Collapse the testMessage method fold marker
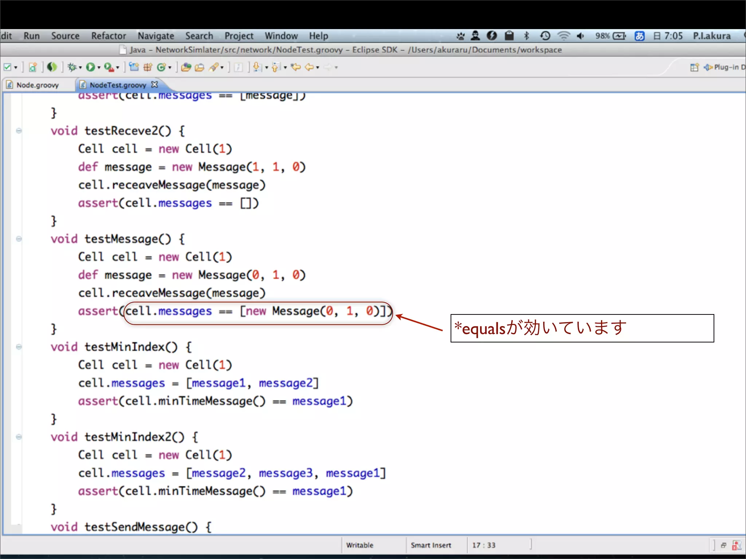The height and width of the screenshot is (559, 746). click(19, 239)
